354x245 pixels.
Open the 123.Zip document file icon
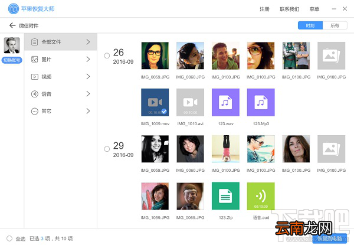pos(225,196)
